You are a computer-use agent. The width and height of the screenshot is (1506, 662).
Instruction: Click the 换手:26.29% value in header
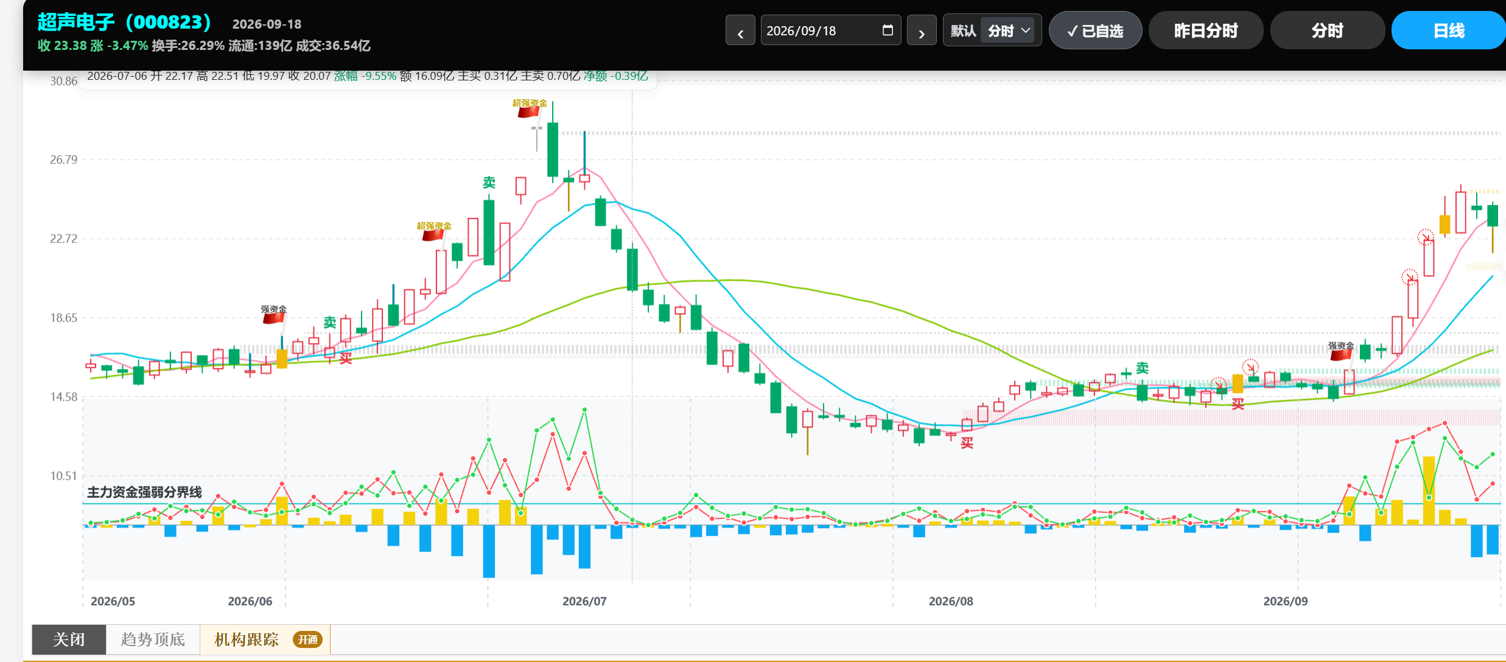[x=188, y=46]
